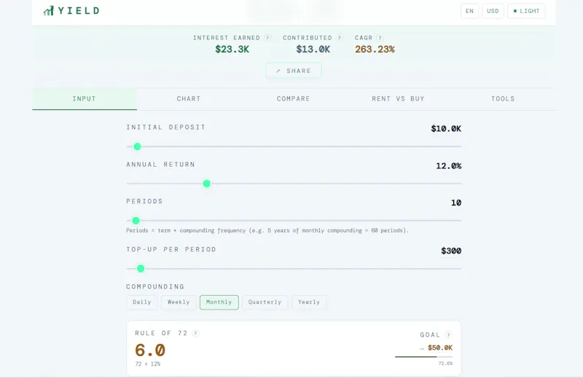This screenshot has width=583, height=378.
Task: Toggle the Light theme button
Action: tap(526, 11)
